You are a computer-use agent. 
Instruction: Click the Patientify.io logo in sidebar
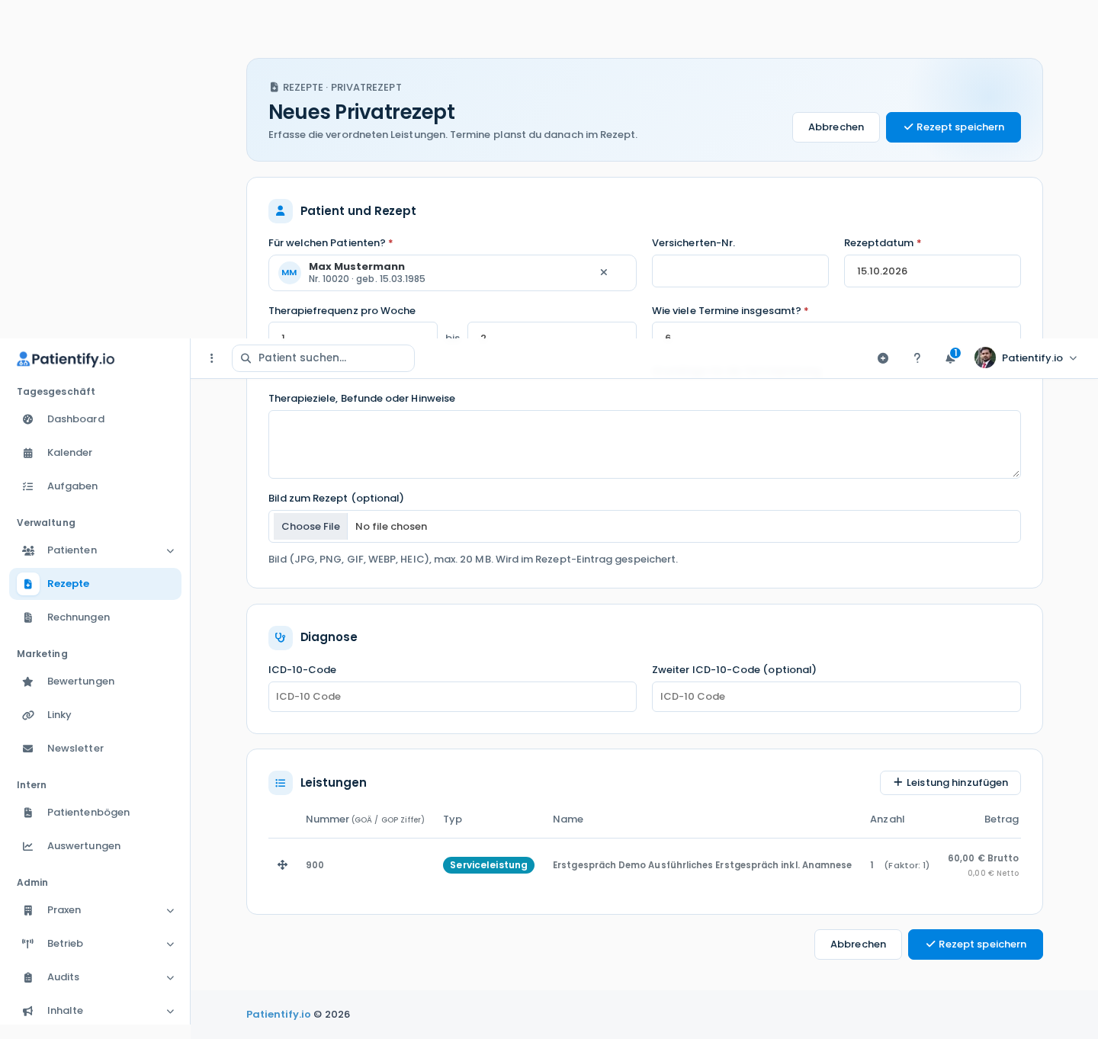pos(66,359)
